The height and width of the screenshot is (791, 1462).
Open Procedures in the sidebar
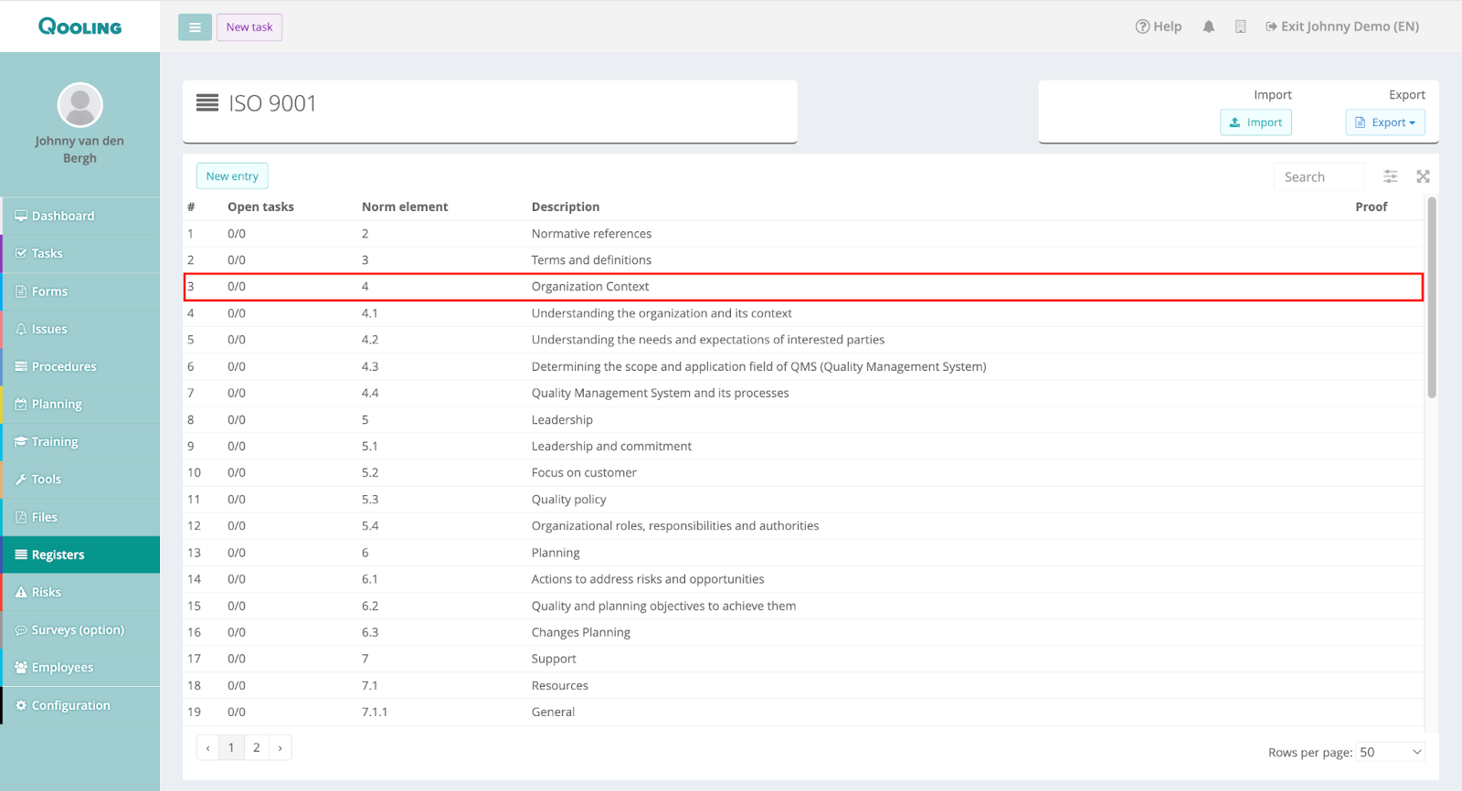click(80, 366)
